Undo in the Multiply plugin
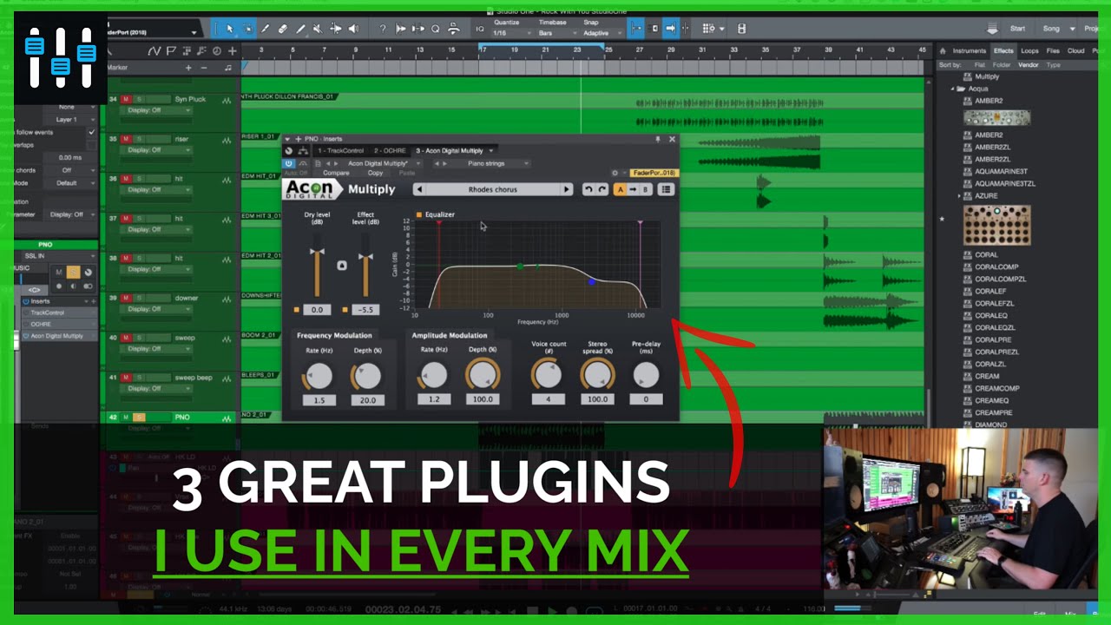The width and height of the screenshot is (1111, 625). (x=588, y=189)
